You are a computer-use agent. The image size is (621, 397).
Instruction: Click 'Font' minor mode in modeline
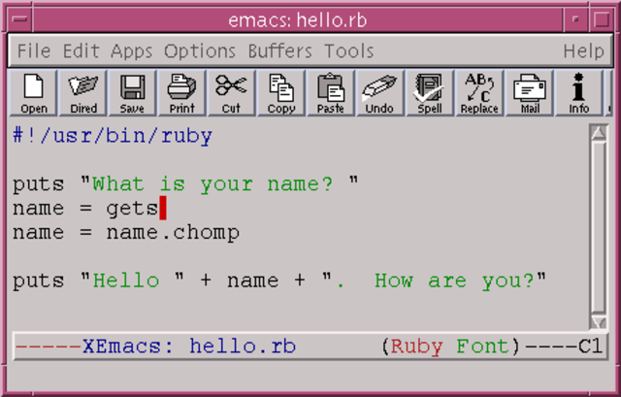pyautogui.click(x=483, y=347)
